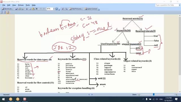Viewport: 181px width, 102px height.
Task: Click the 61% zoom percentage field
Action: pos(50,9)
